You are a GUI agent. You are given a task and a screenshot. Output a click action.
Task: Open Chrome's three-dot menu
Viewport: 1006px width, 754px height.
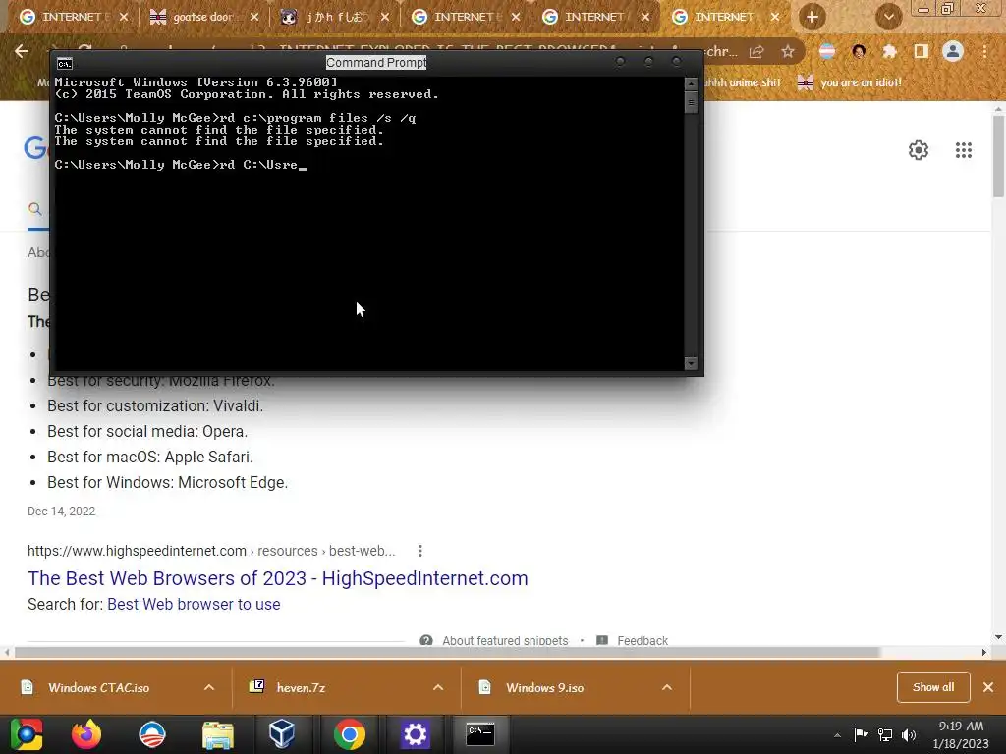point(984,52)
